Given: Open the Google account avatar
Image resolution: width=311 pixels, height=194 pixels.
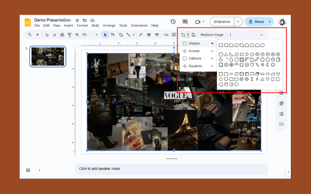Looking at the screenshot, I should click(x=282, y=22).
